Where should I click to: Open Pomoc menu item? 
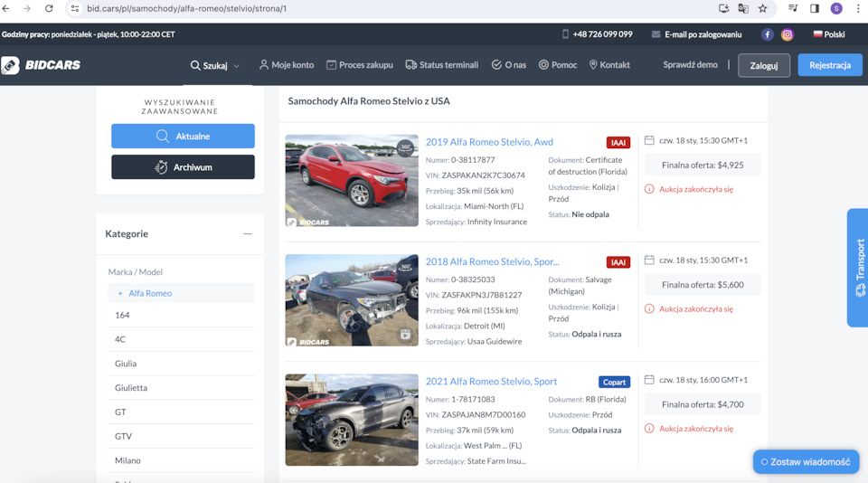[558, 65]
